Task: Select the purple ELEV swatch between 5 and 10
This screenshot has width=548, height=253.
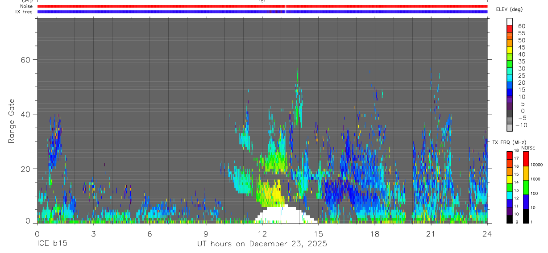Action: click(510, 99)
